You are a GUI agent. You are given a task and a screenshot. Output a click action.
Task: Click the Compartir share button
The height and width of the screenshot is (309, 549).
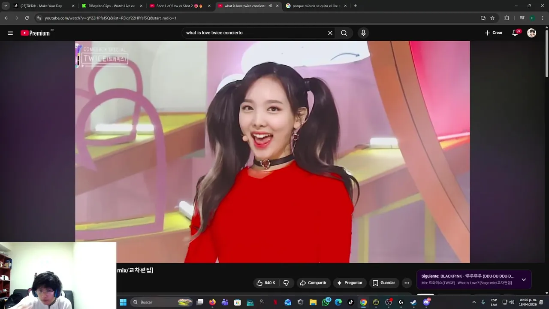tap(313, 283)
